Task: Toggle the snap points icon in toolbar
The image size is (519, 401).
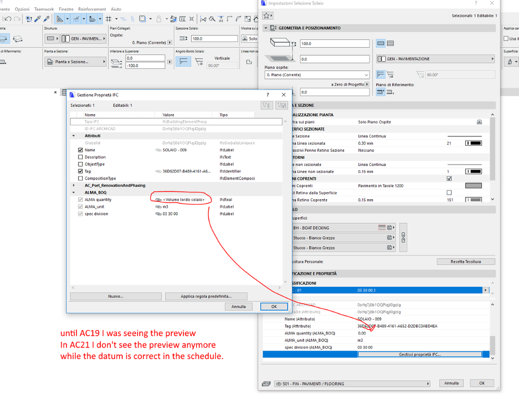Action: click(76, 19)
